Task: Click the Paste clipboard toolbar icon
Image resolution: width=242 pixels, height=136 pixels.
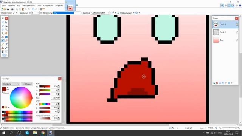Action: click(23, 9)
